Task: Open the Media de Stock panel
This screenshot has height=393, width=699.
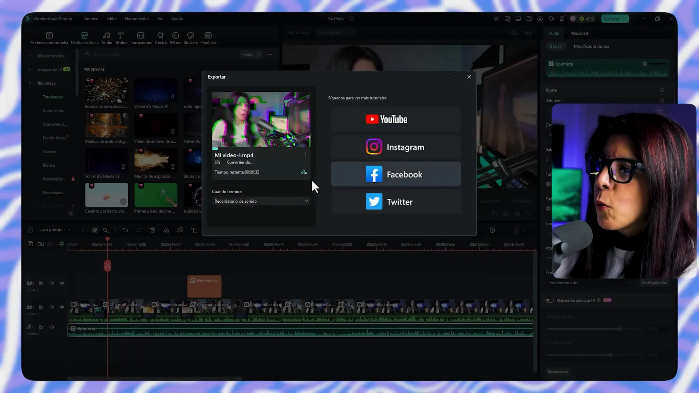Action: click(84, 38)
